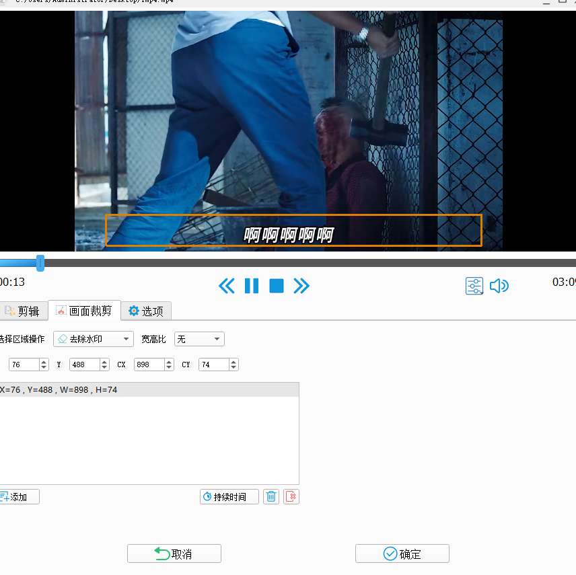This screenshot has width=576, height=575.
Task: Open the equalizer settings icon
Action: coord(474,286)
